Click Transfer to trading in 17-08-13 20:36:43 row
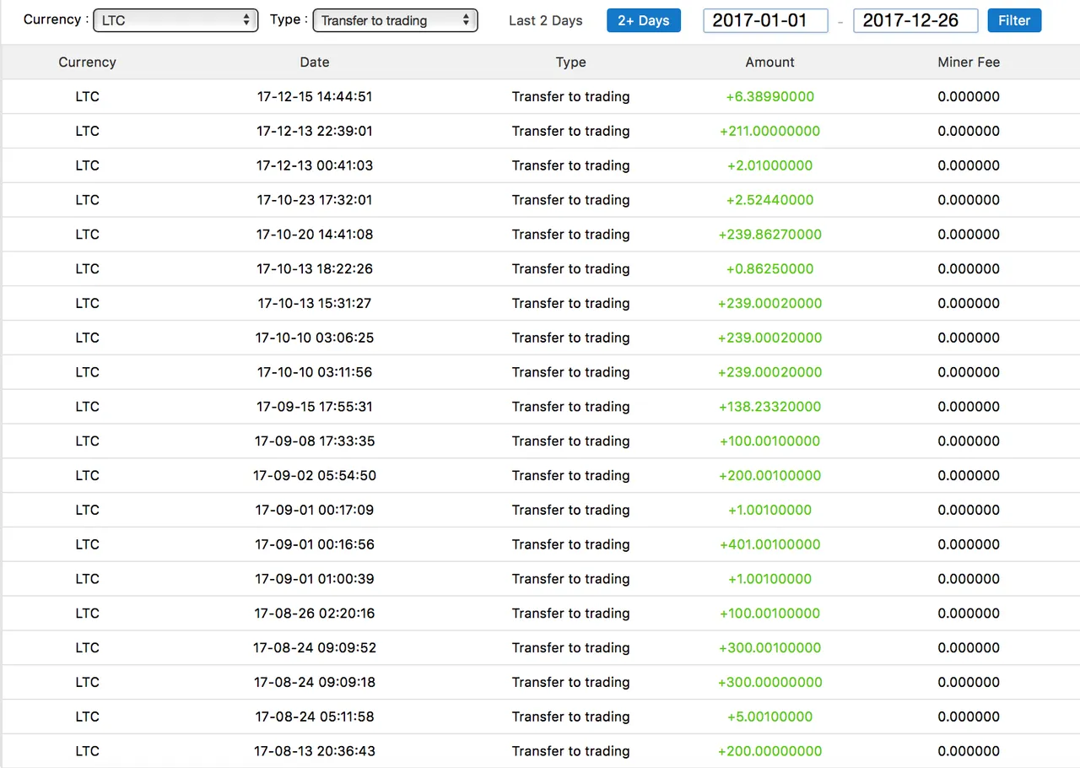The width and height of the screenshot is (1080, 768). click(x=570, y=752)
